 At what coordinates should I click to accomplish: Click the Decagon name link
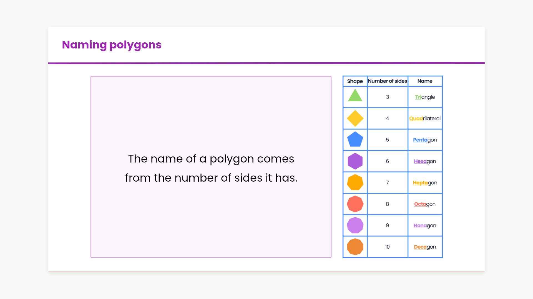(x=425, y=247)
